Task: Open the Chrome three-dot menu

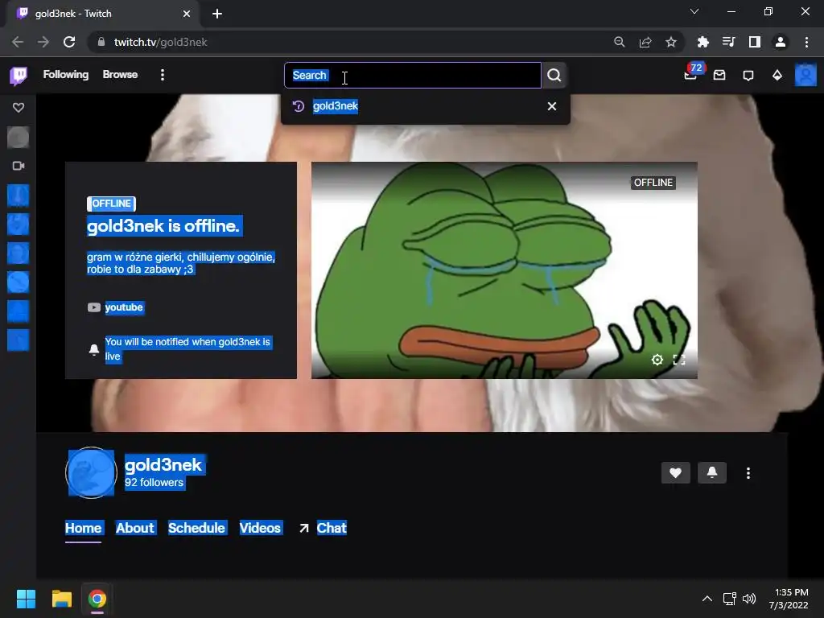Action: pyautogui.click(x=806, y=42)
